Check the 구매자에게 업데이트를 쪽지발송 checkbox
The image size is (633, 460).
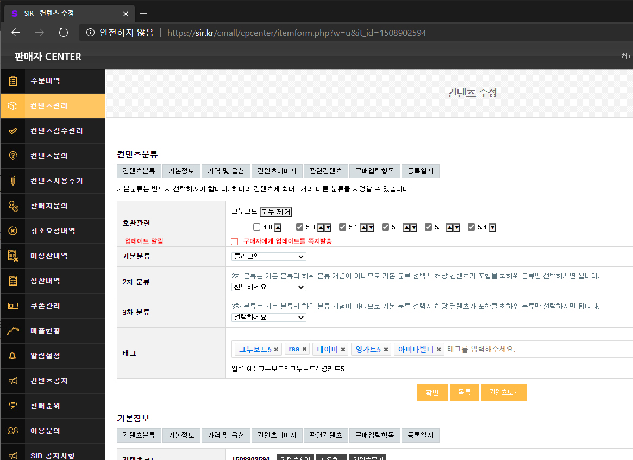(x=235, y=241)
